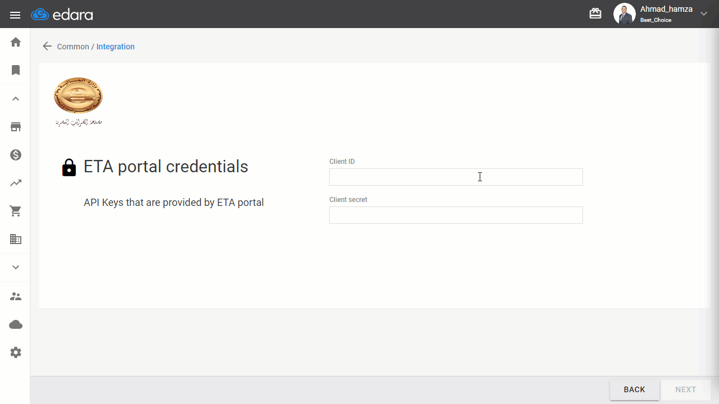Image resolution: width=719 pixels, height=404 pixels.
Task: Open the dollar accounting sidebar icon
Action: pos(16,155)
